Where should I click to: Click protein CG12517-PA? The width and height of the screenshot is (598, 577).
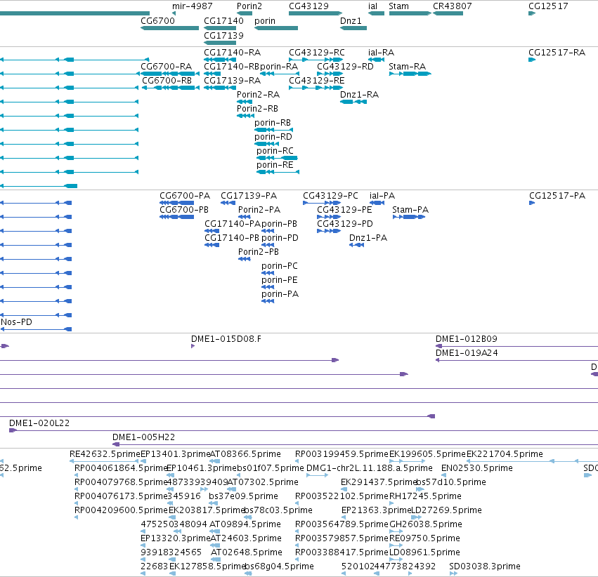coord(532,203)
